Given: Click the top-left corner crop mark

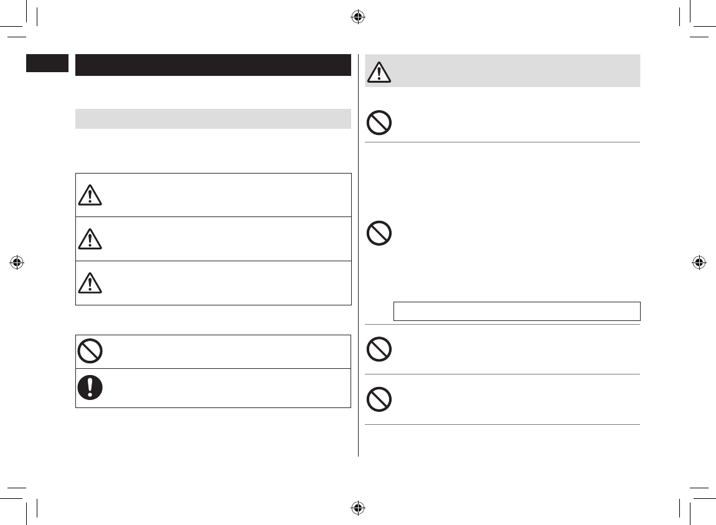Looking at the screenshot, I should pyautogui.click(x=25, y=25).
